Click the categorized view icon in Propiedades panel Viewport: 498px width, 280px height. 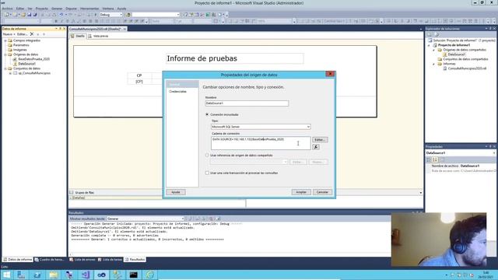(429, 159)
